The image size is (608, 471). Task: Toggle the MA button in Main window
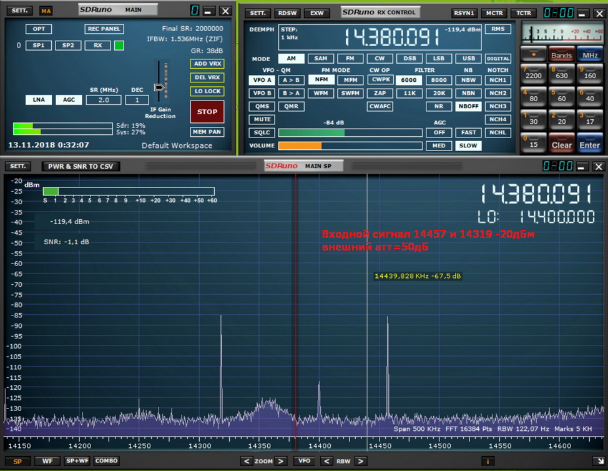point(46,11)
